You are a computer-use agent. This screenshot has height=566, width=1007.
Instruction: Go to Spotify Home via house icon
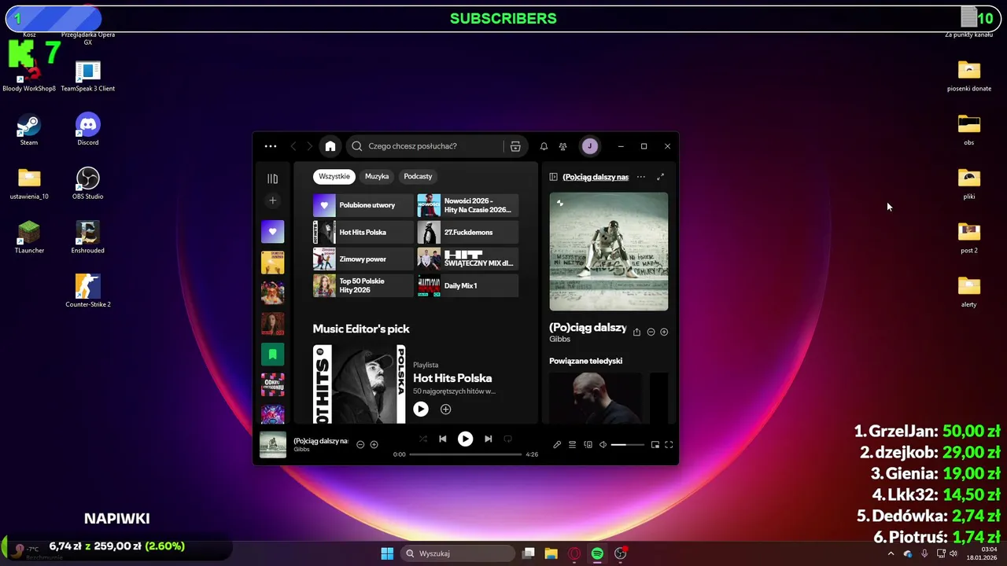(330, 146)
